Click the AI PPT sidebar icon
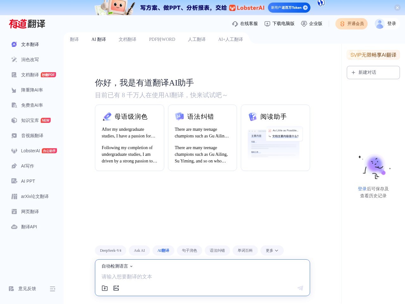Viewport: 405px width, 304px height. click(x=14, y=181)
